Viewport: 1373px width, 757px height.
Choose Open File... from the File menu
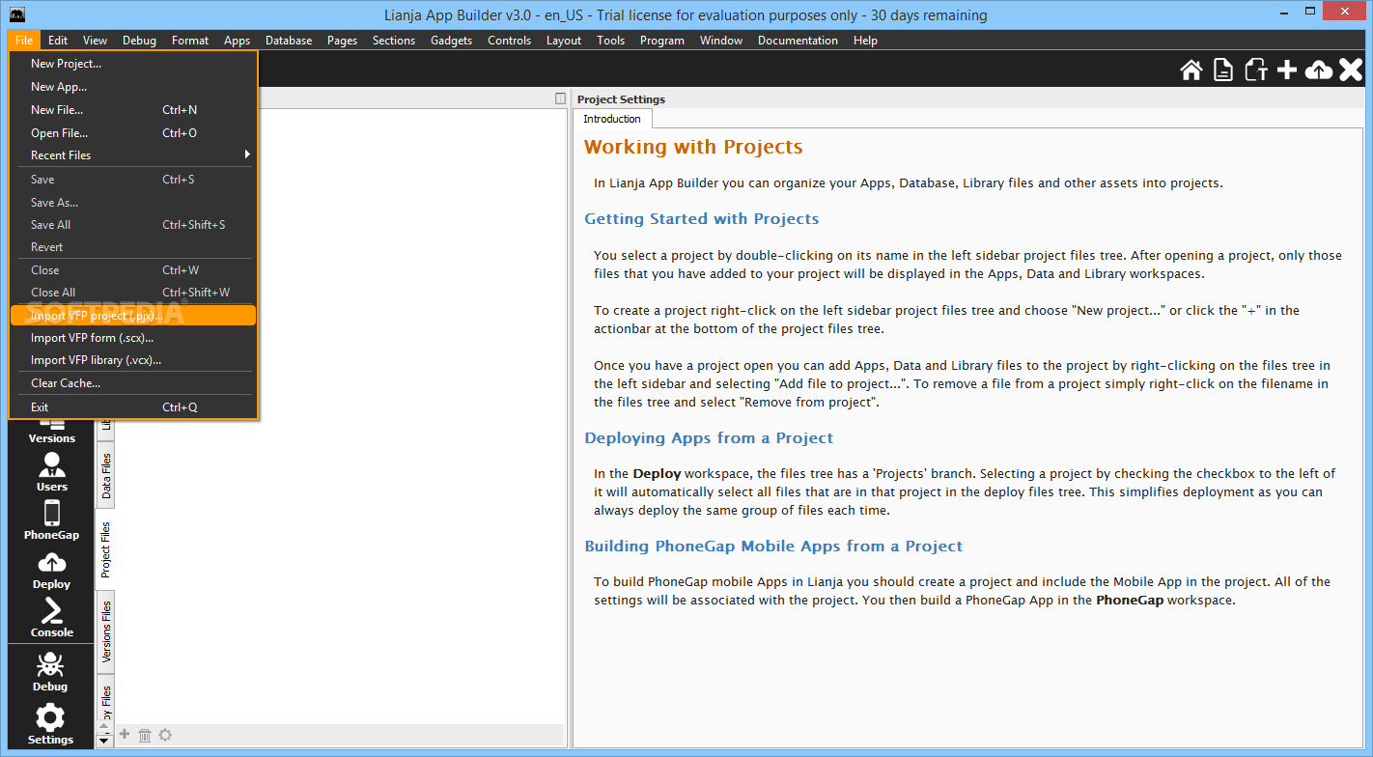click(133, 133)
